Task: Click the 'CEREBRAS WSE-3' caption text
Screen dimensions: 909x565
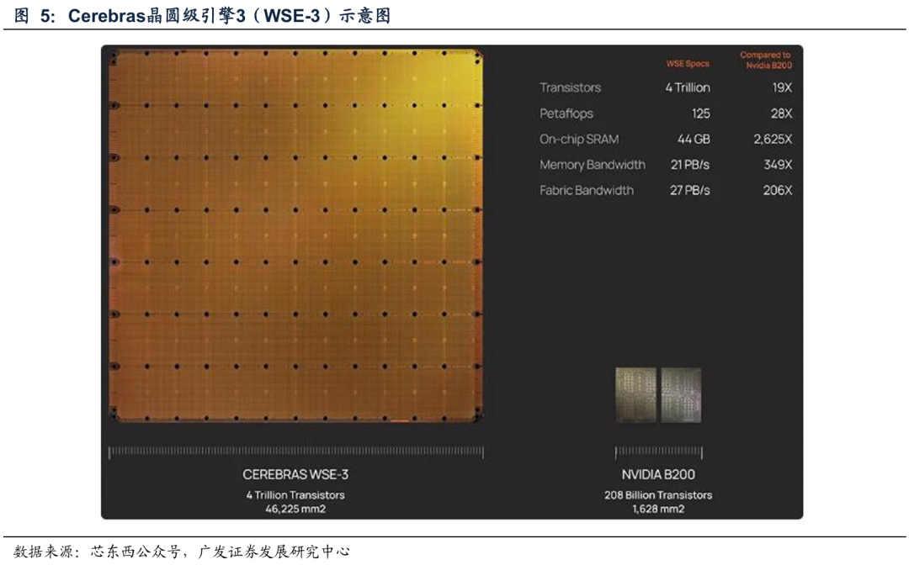Action: point(295,475)
